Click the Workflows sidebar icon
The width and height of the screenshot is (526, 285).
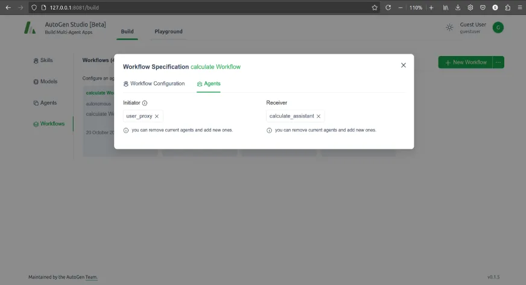[x=36, y=124]
